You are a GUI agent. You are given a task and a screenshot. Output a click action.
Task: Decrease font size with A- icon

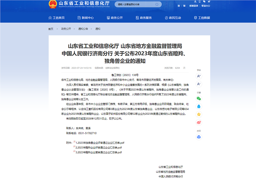pos(199,84)
